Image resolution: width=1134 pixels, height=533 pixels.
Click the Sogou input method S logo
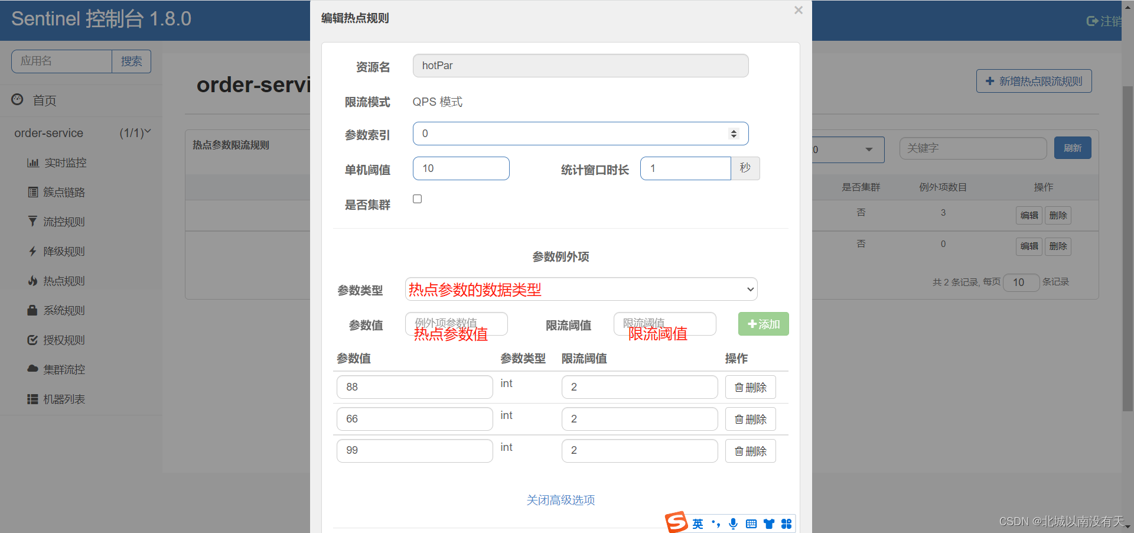(676, 522)
